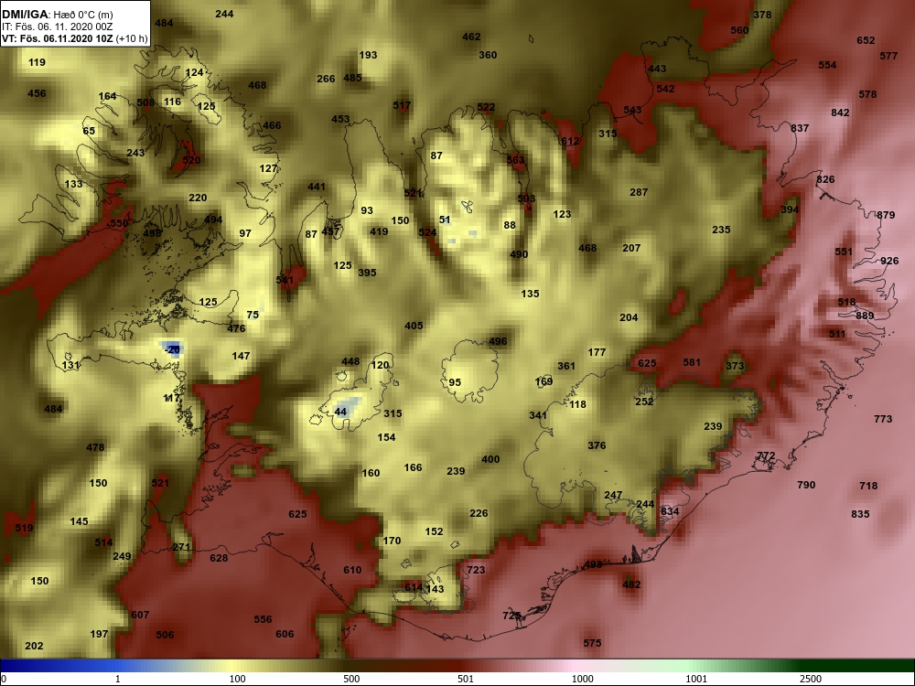Click legend label 501 on color scale
The height and width of the screenshot is (686, 915).
point(466,679)
